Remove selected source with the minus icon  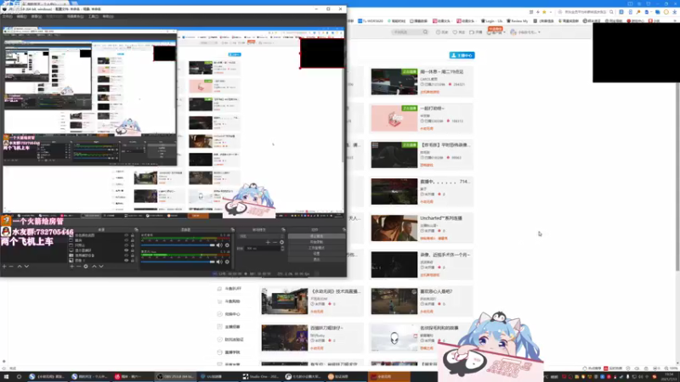tap(78, 267)
